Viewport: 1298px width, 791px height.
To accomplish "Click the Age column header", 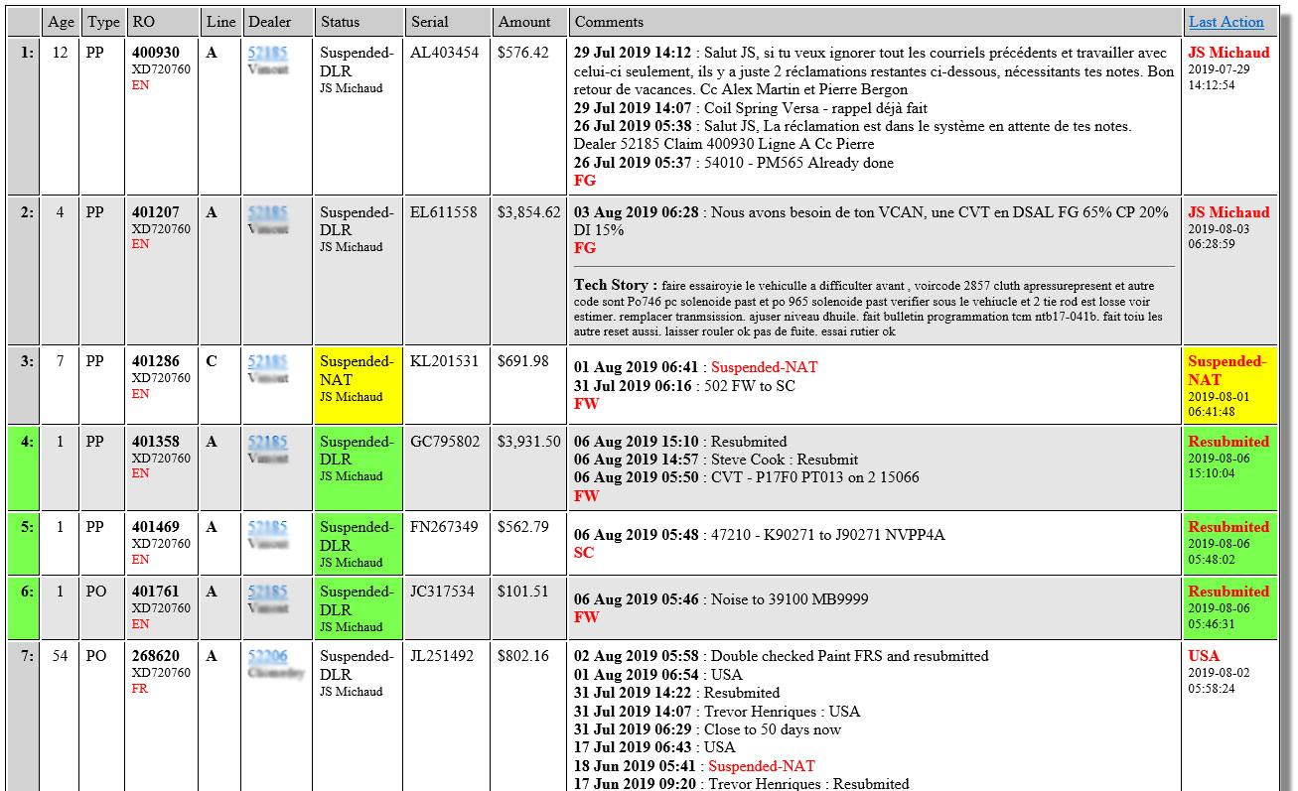I will click(61, 22).
